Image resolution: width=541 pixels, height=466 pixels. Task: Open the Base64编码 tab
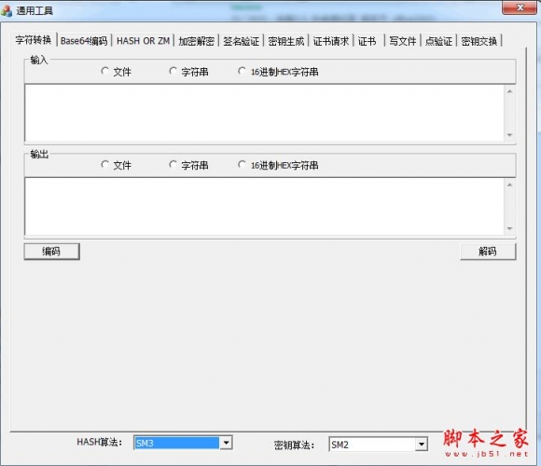coord(84,41)
